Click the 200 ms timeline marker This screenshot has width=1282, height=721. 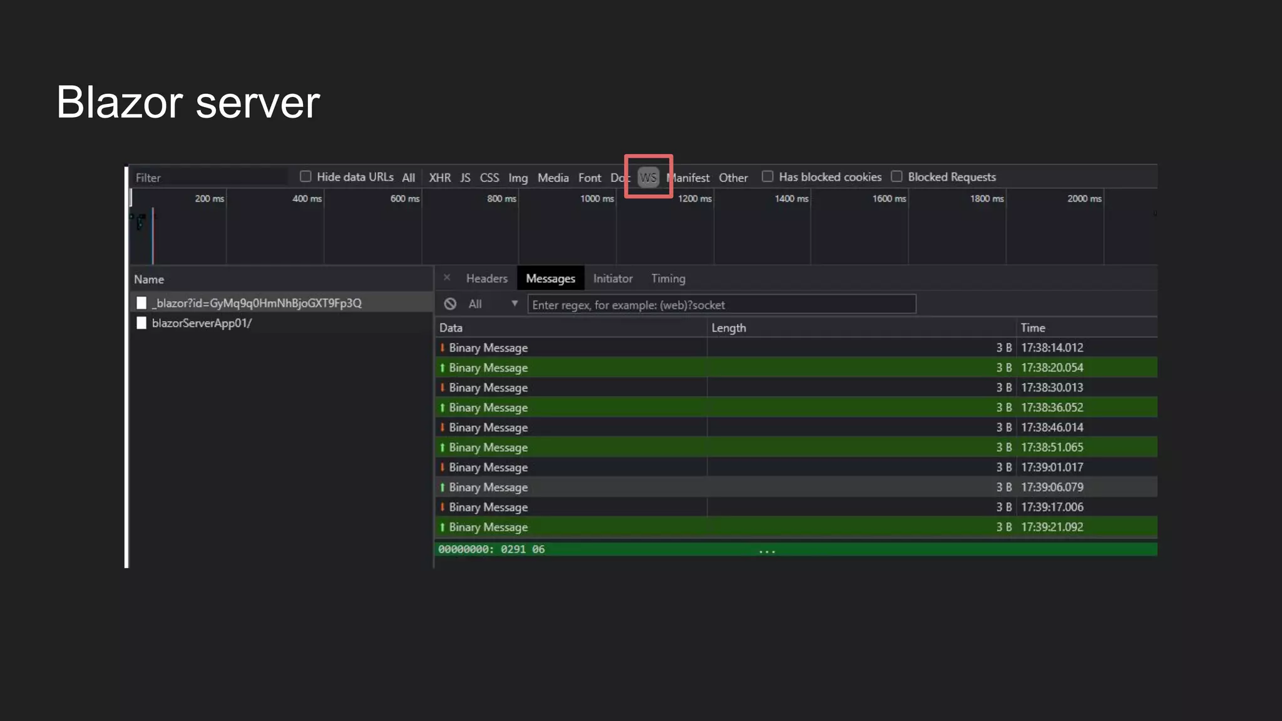(x=209, y=198)
